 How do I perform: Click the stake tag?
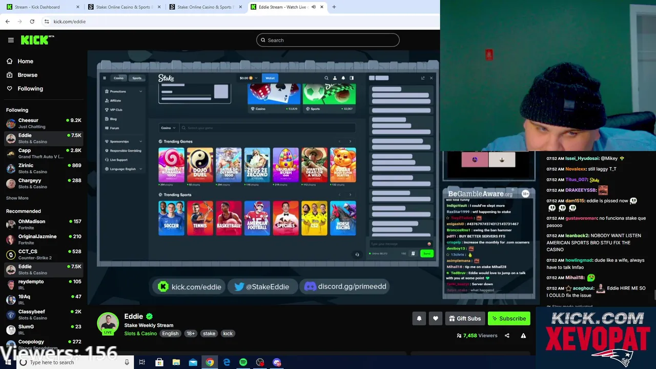(209, 334)
